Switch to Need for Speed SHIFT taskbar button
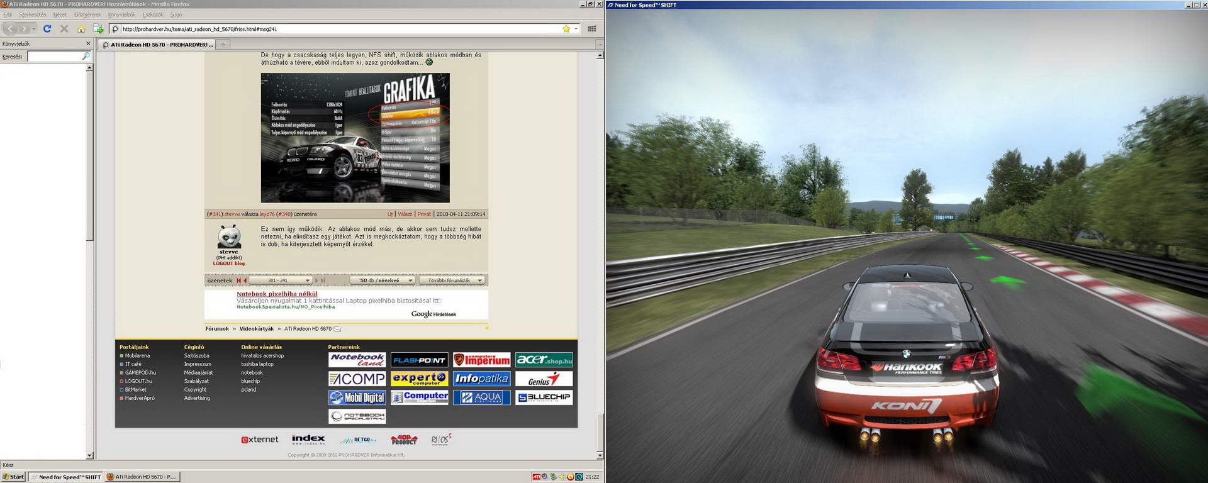Viewport: 1208px width, 483px height. click(65, 477)
